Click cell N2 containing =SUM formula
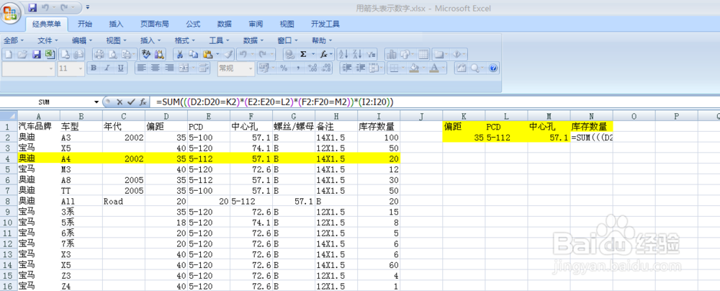The width and height of the screenshot is (720, 291). tap(591, 137)
